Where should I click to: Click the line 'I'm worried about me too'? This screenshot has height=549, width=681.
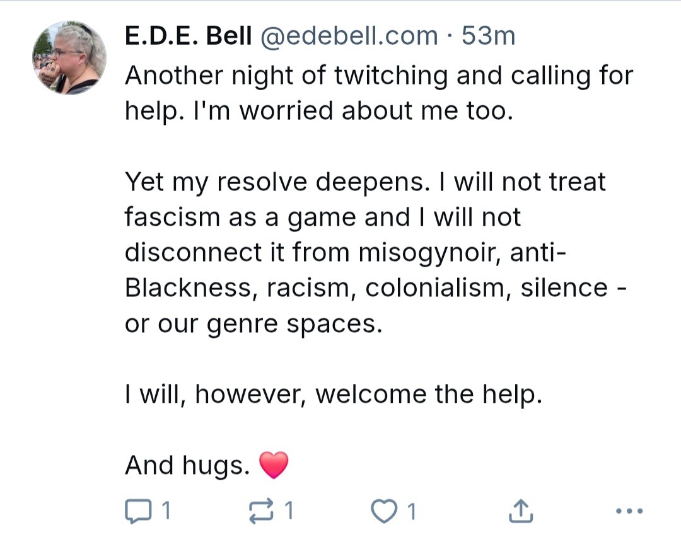351,111
